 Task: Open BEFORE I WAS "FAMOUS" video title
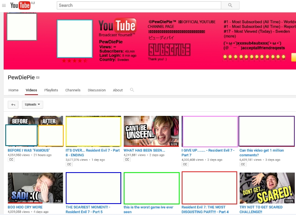point(29,150)
